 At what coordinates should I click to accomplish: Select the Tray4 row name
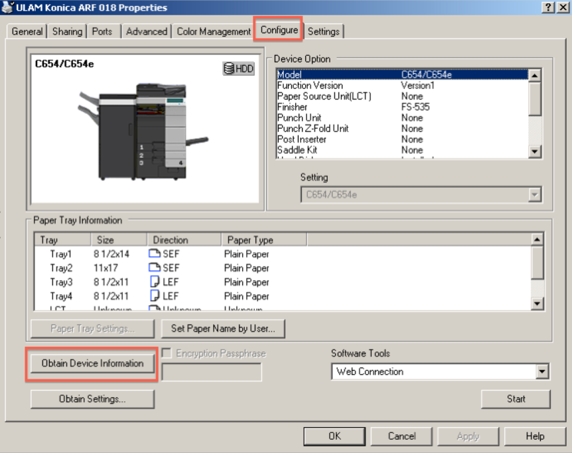point(61,296)
